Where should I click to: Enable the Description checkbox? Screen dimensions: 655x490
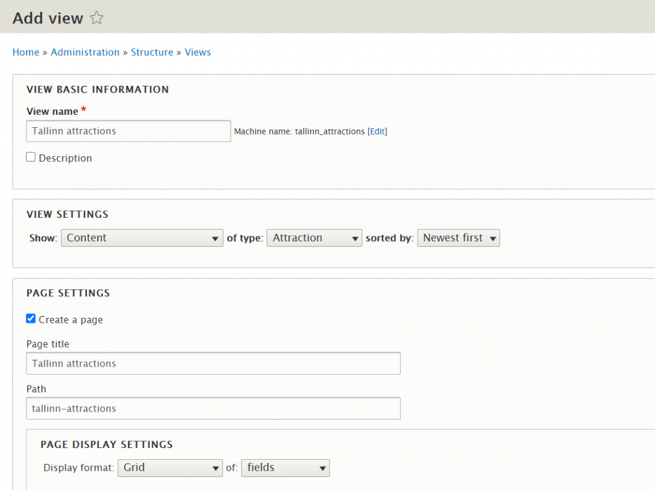pyautogui.click(x=31, y=157)
